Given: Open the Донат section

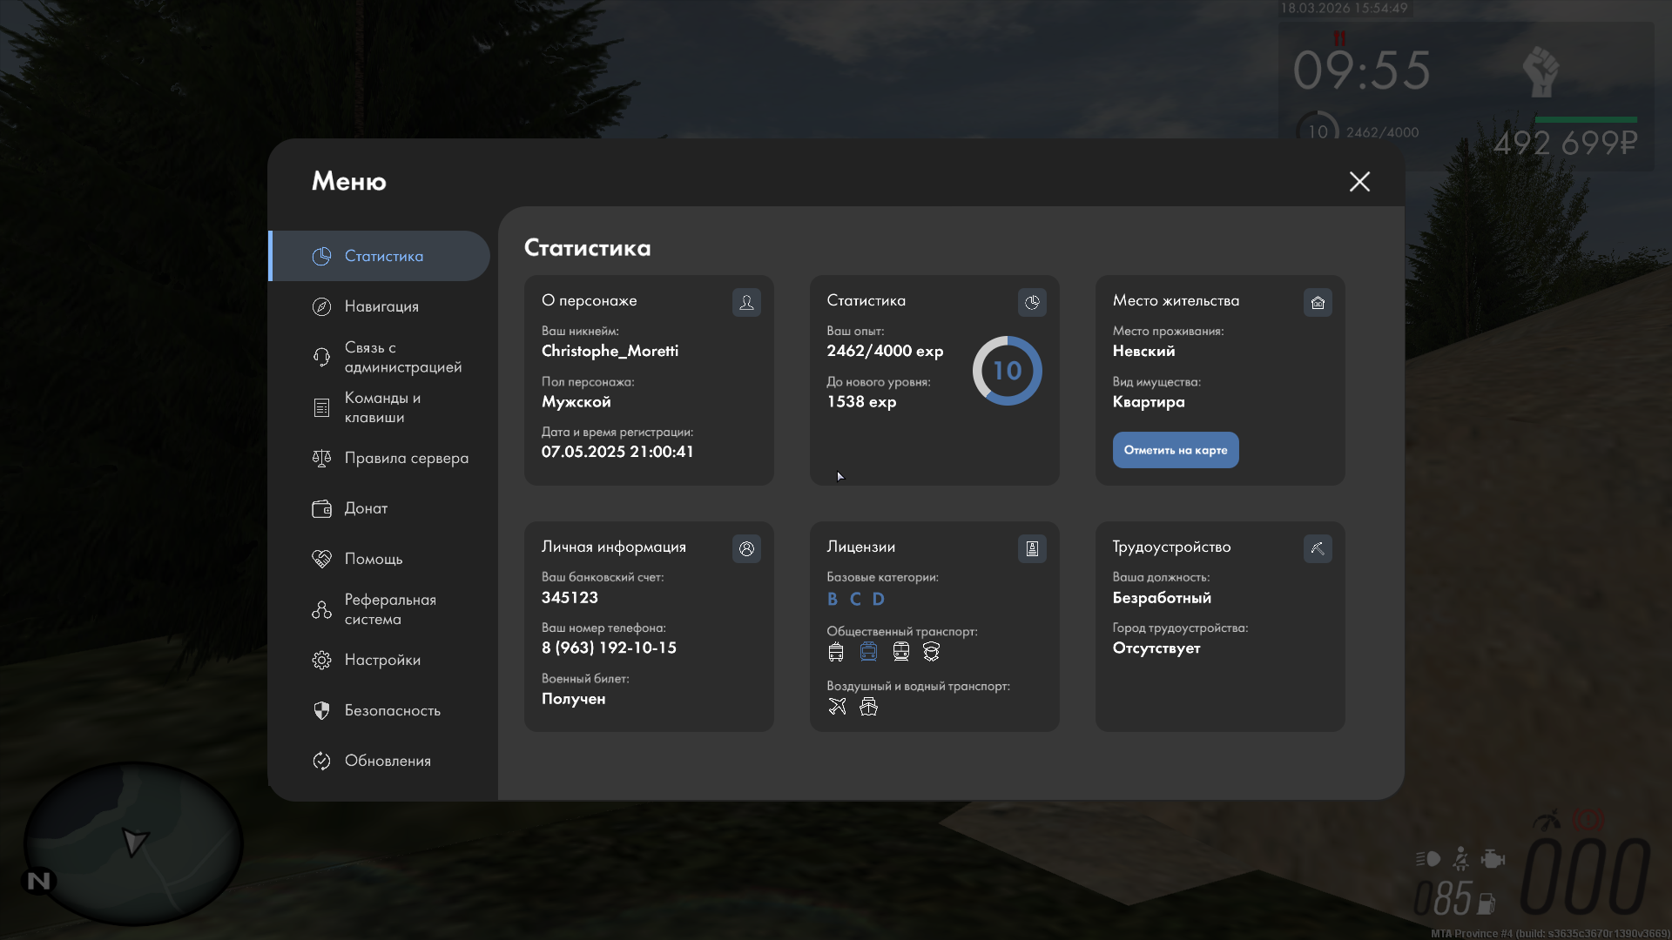Looking at the screenshot, I should (x=365, y=508).
